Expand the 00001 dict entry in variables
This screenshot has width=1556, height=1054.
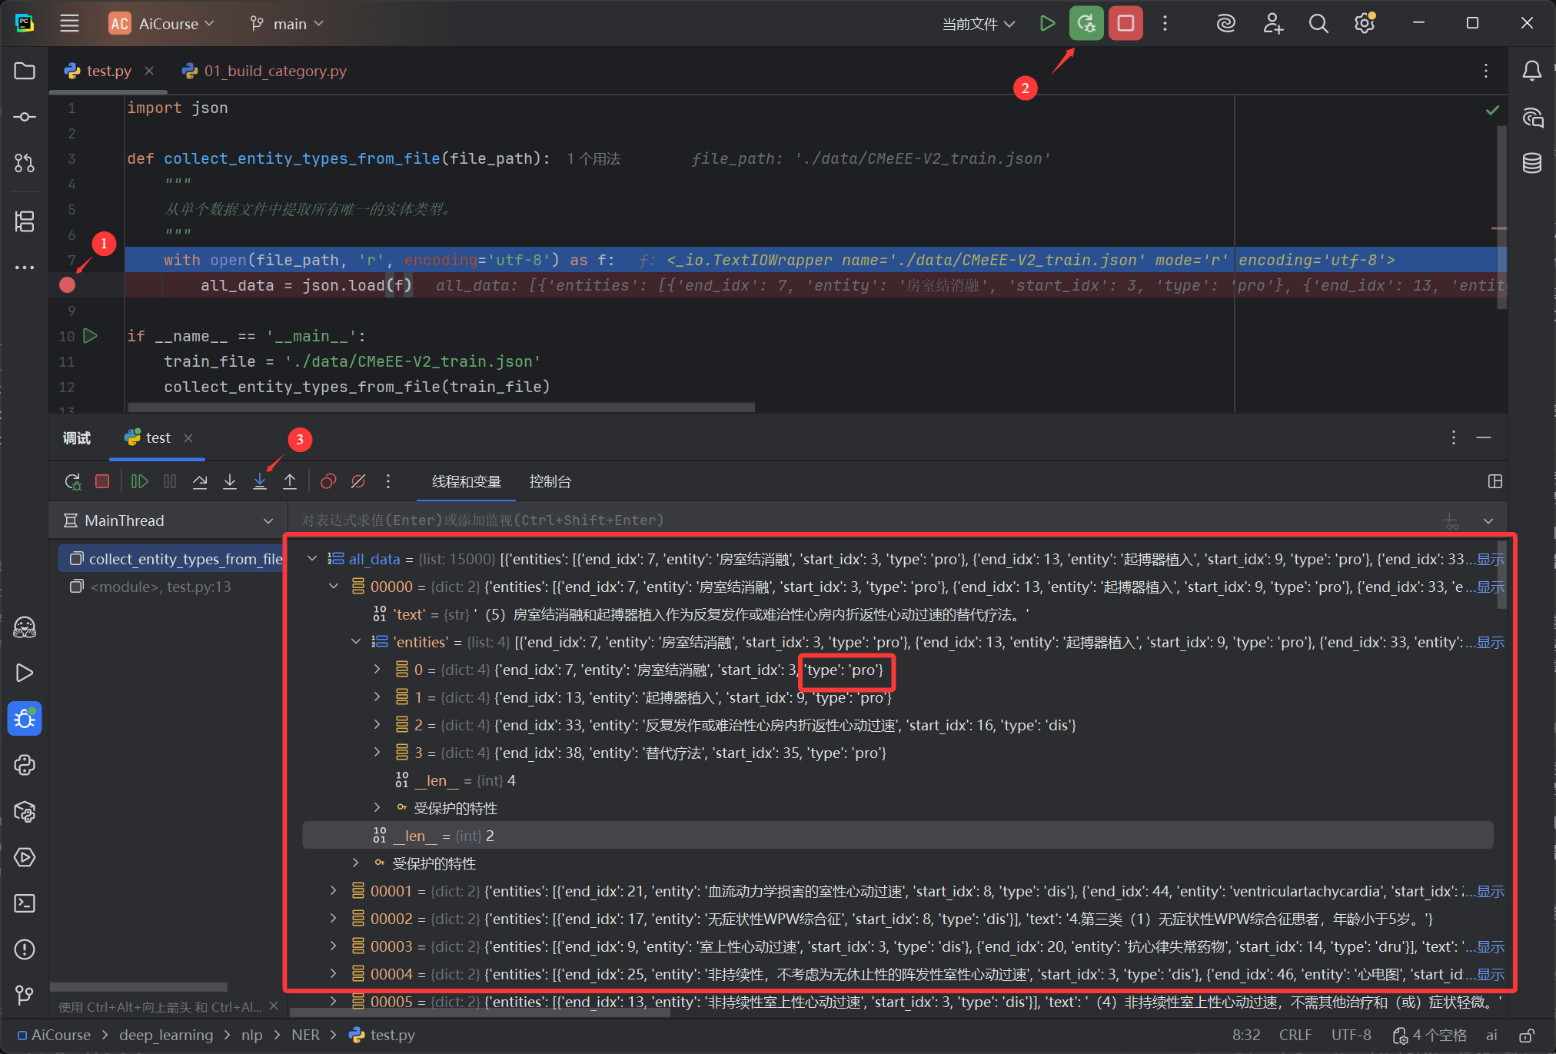click(x=333, y=891)
